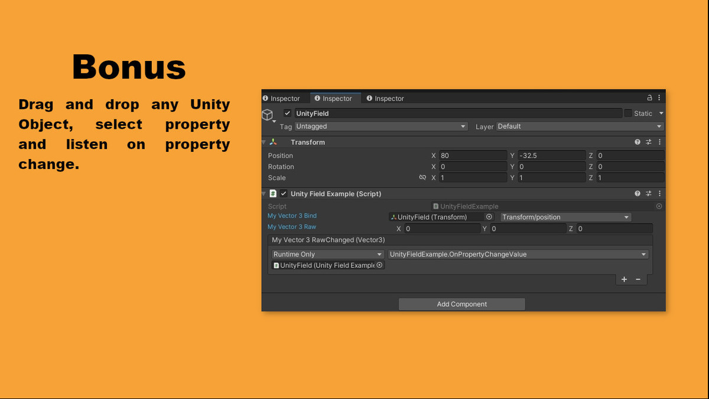This screenshot has width=709, height=399.
Task: Open Unity Field Example context menu dots
Action: click(x=659, y=193)
